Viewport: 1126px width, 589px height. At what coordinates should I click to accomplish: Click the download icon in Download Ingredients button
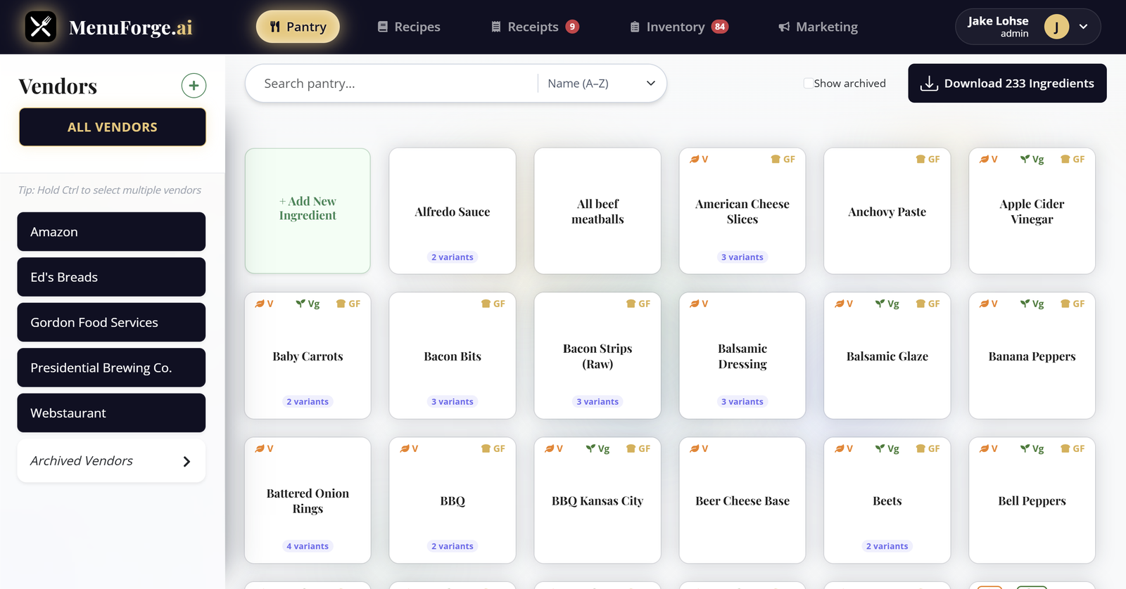[x=929, y=84]
